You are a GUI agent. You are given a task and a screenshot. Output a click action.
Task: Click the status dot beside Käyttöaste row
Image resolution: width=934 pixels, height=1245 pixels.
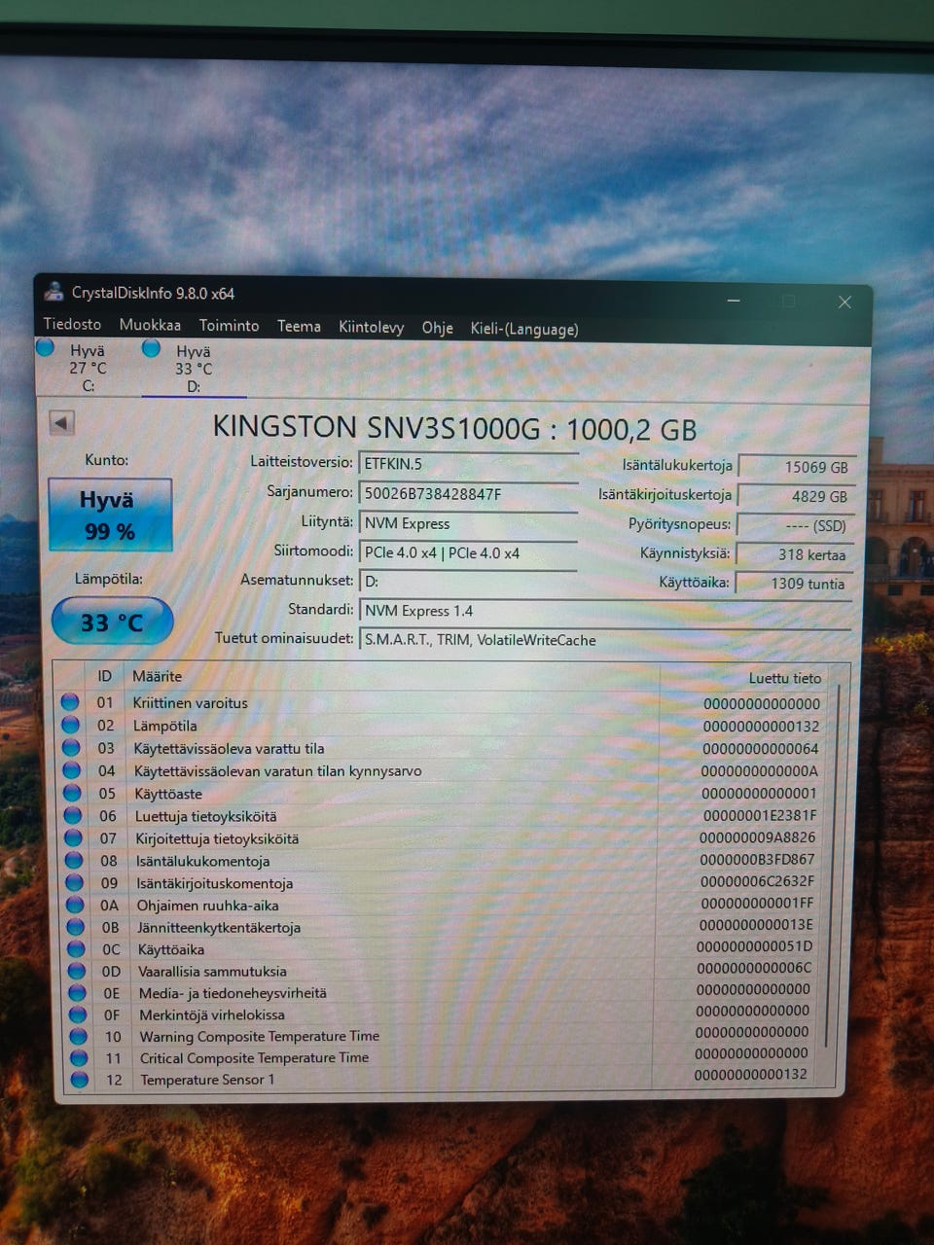(x=71, y=793)
